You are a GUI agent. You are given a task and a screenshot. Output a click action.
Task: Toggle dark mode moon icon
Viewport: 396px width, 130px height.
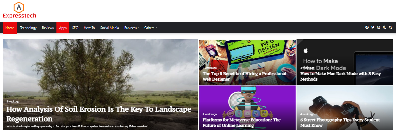pyautogui.click(x=385, y=28)
